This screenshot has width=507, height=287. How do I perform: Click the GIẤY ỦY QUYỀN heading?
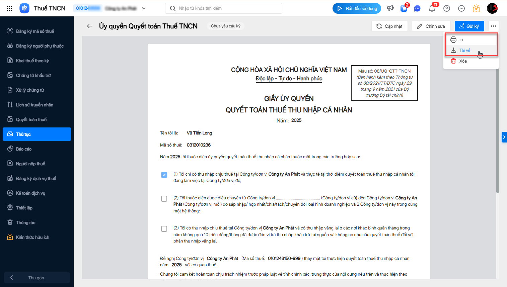[x=289, y=99]
